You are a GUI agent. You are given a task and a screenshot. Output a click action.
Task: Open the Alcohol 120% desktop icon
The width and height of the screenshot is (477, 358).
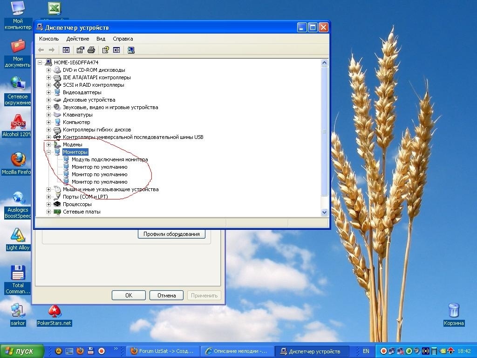pyautogui.click(x=18, y=122)
